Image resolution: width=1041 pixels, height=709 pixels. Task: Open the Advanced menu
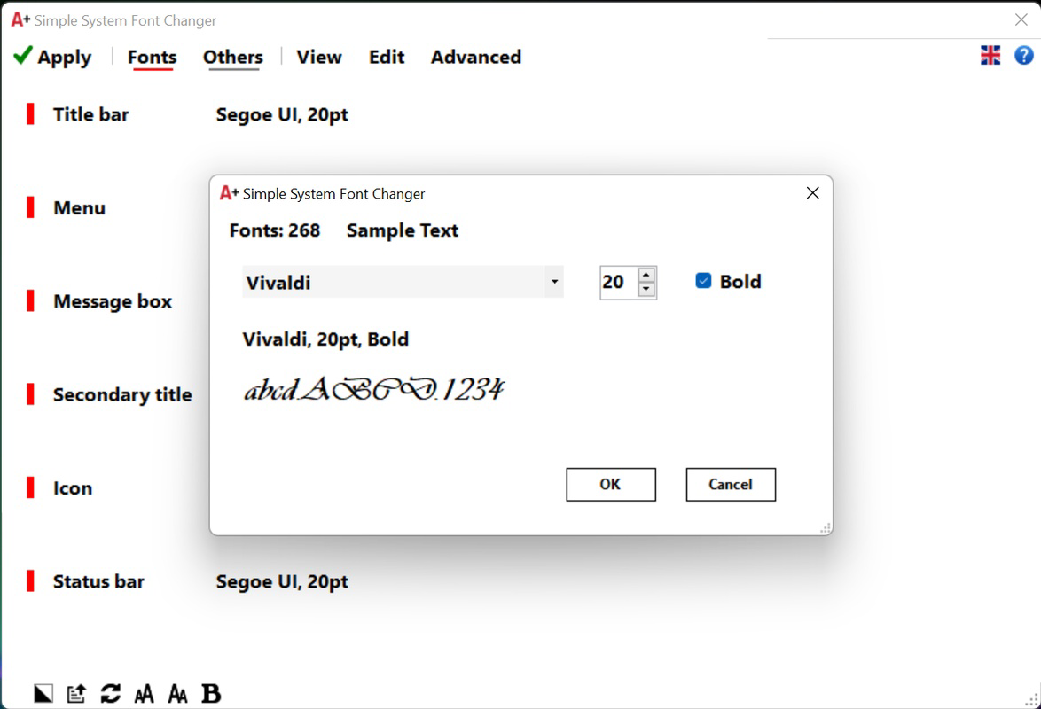[476, 57]
